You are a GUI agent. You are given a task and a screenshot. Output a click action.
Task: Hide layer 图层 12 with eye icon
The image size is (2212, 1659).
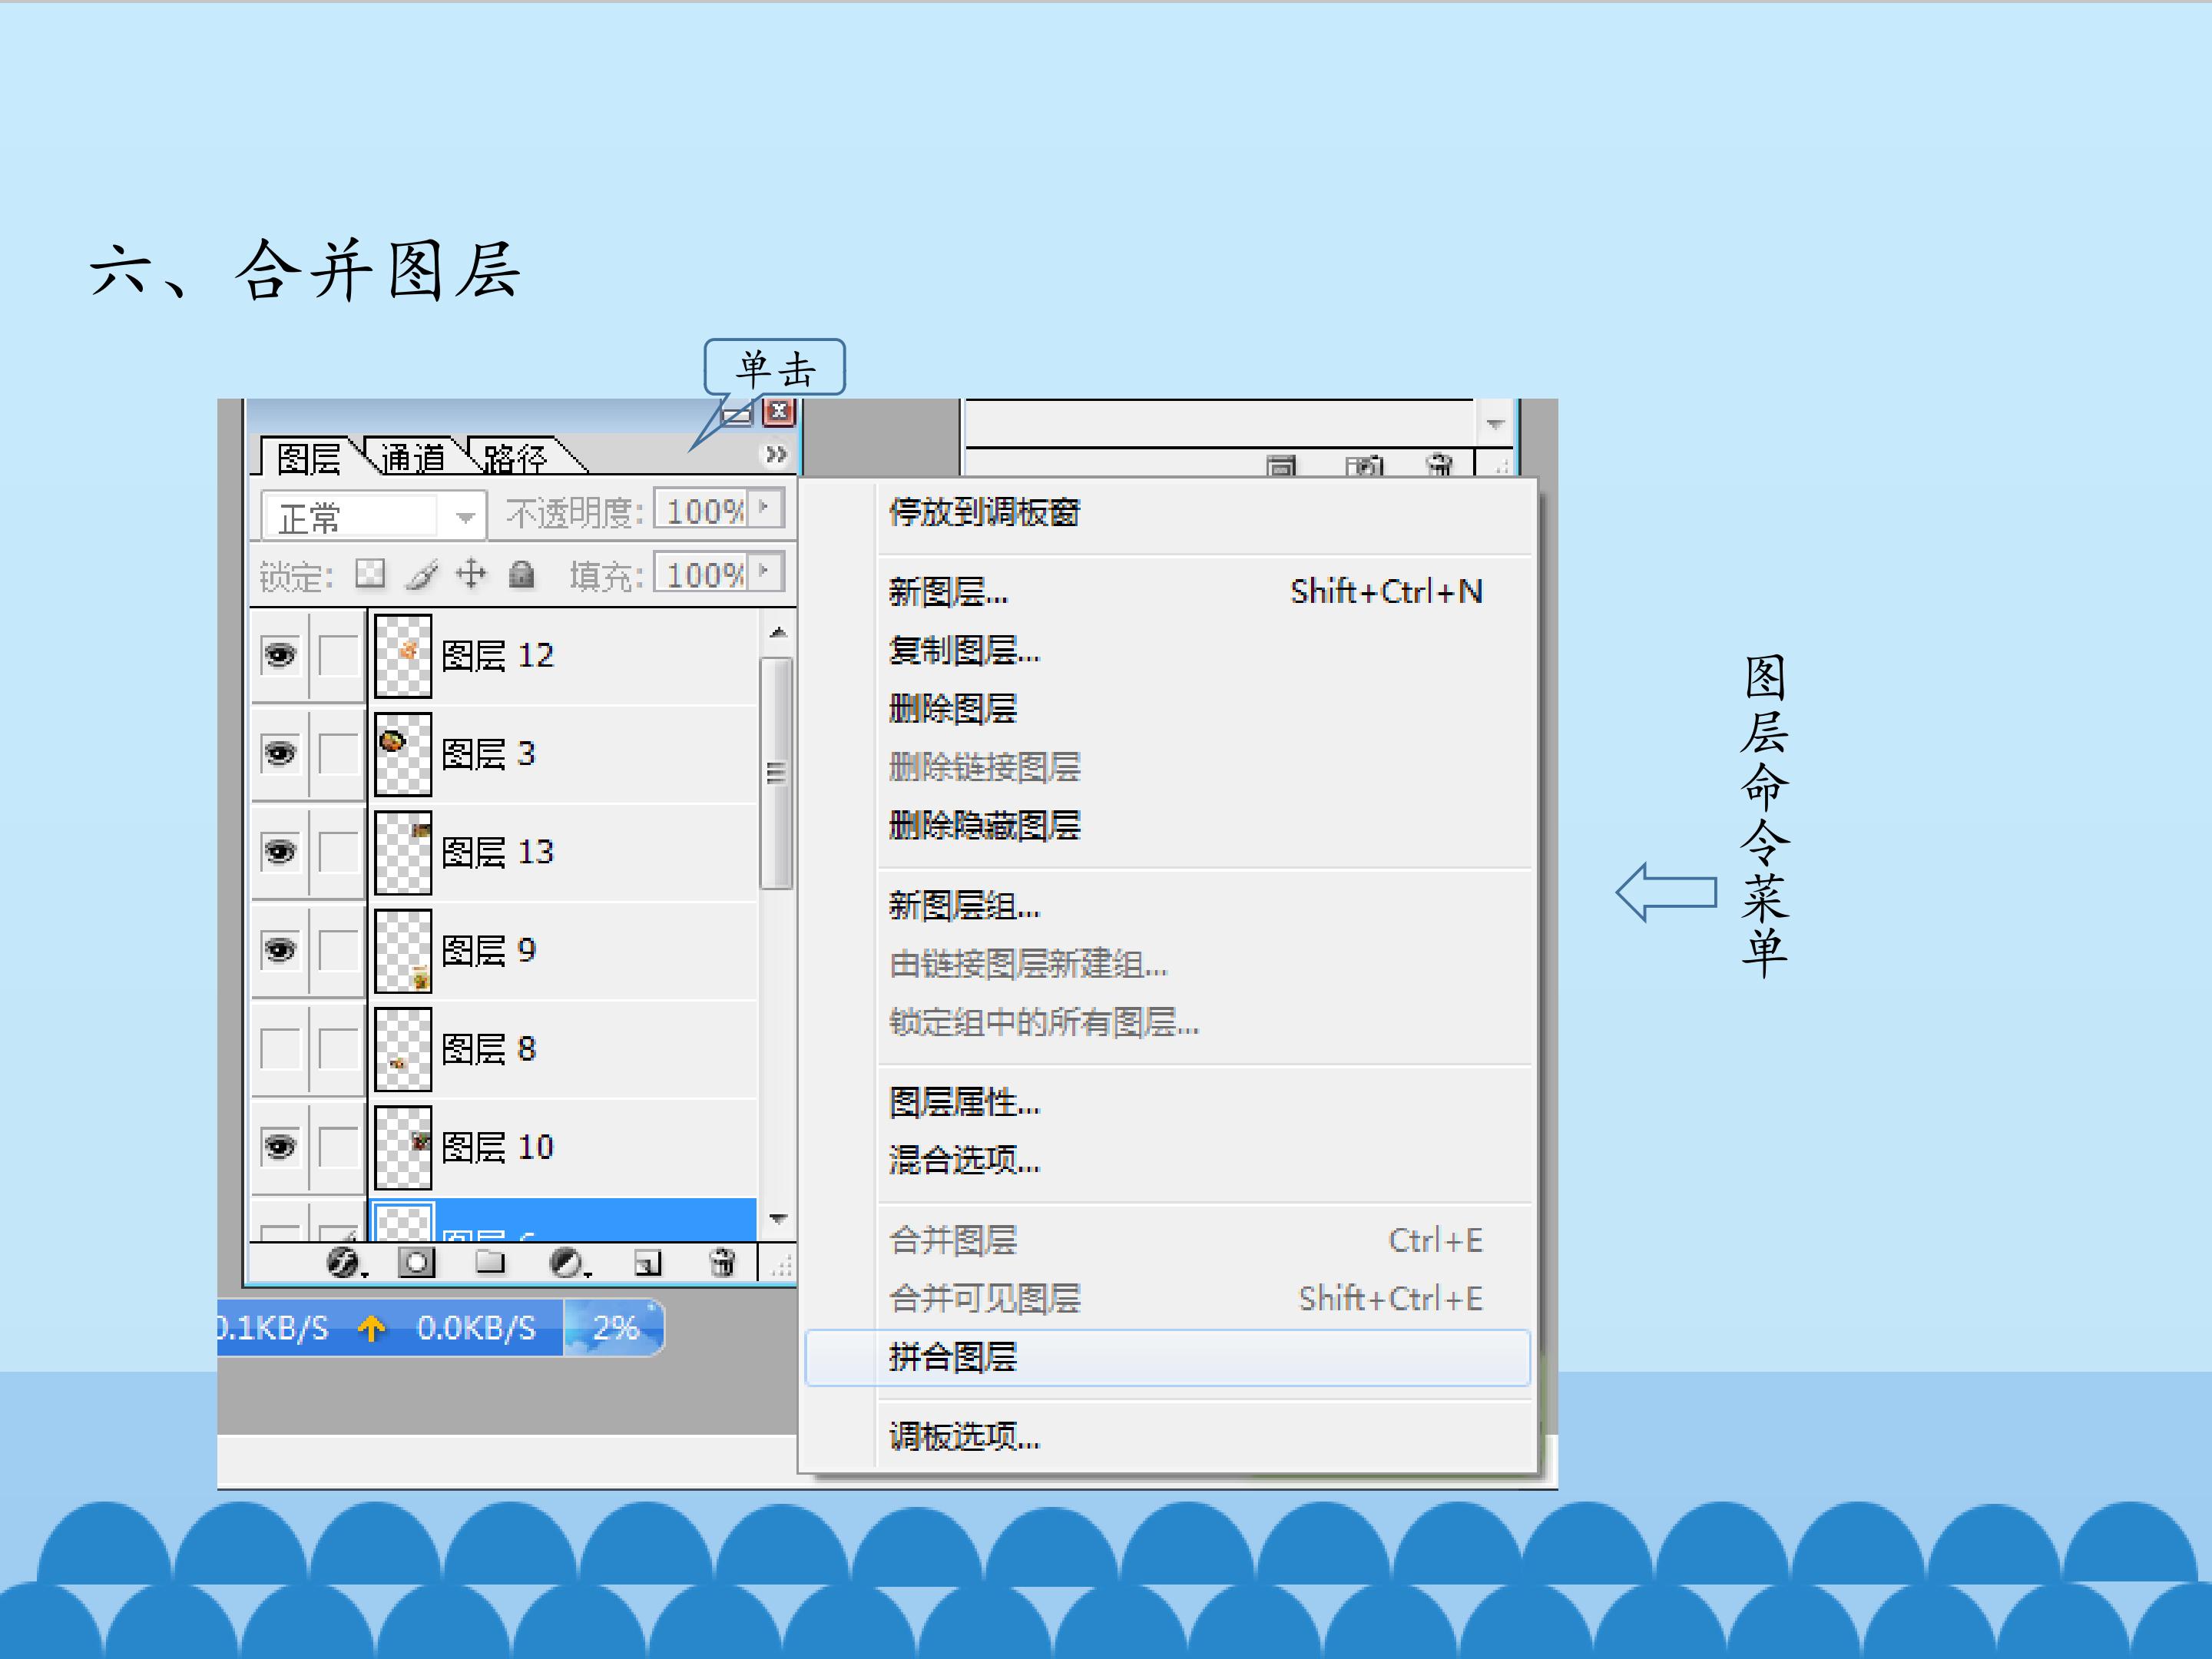(x=280, y=655)
